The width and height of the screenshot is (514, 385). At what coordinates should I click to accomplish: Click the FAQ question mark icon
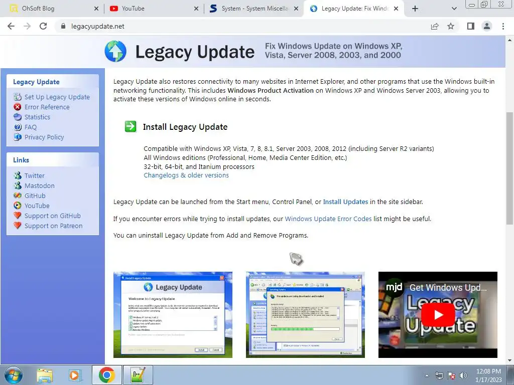(x=18, y=127)
